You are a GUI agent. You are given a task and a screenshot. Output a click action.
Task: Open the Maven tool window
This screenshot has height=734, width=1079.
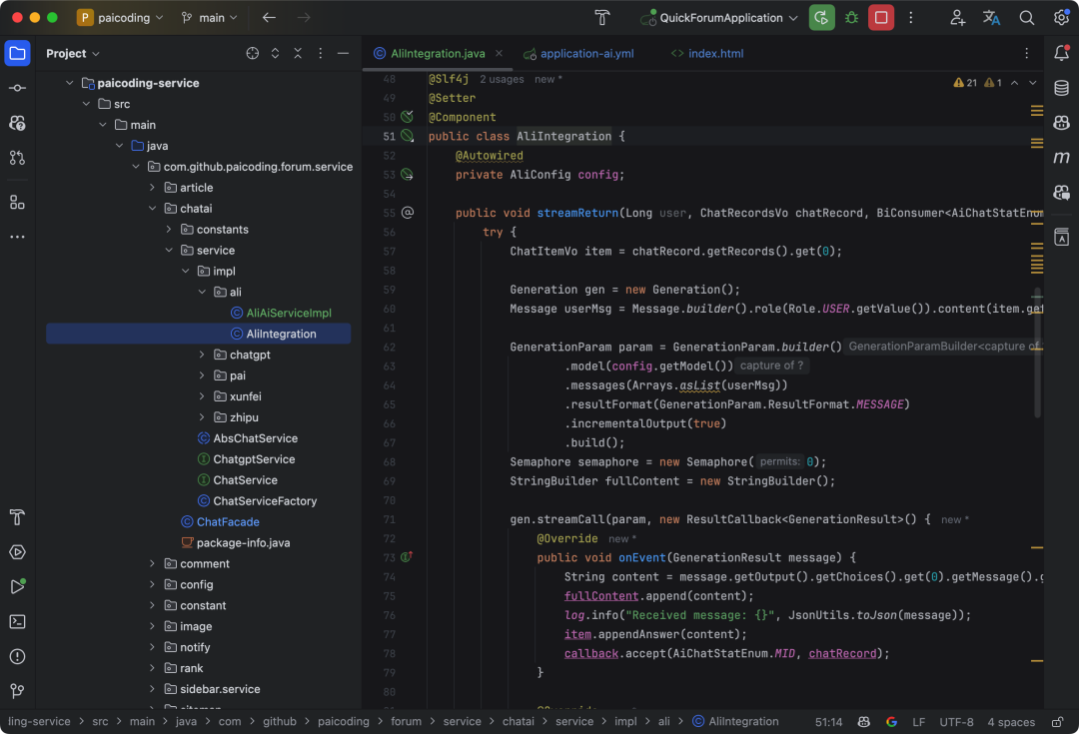(x=1061, y=157)
